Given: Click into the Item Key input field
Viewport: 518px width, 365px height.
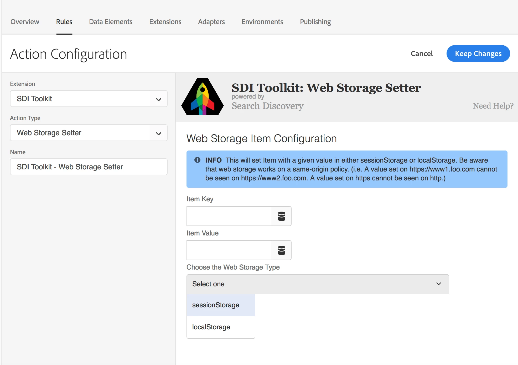Looking at the screenshot, I should coord(229,216).
